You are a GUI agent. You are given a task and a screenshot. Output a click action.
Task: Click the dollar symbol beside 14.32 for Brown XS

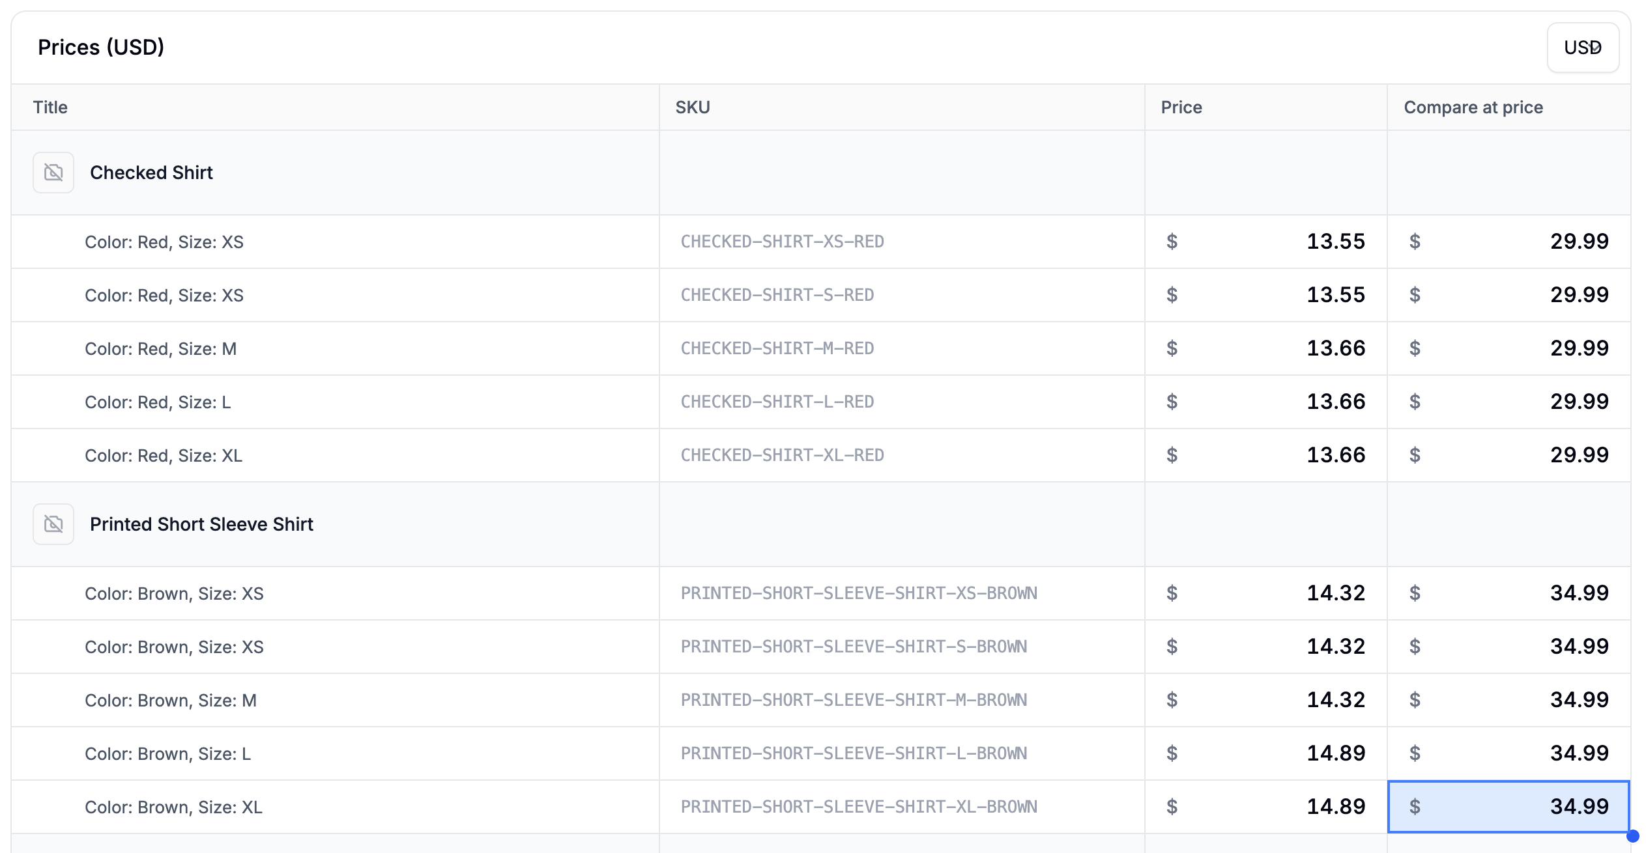(x=1171, y=593)
